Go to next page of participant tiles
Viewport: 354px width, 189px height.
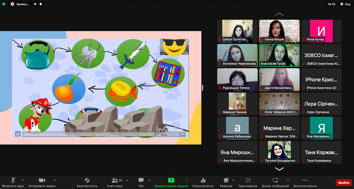(279, 169)
